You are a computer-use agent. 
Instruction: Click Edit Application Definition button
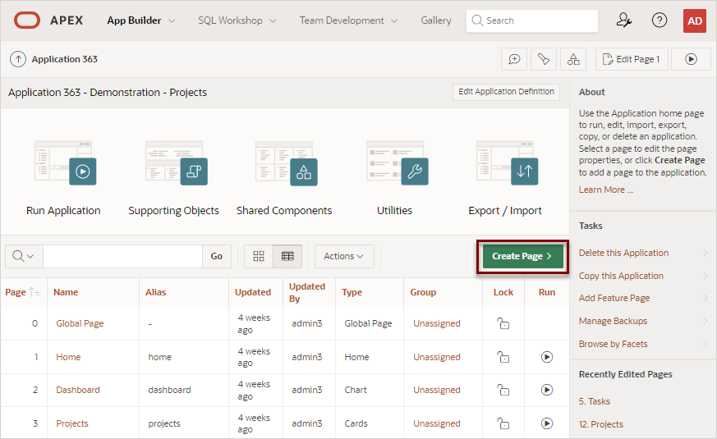tap(506, 92)
